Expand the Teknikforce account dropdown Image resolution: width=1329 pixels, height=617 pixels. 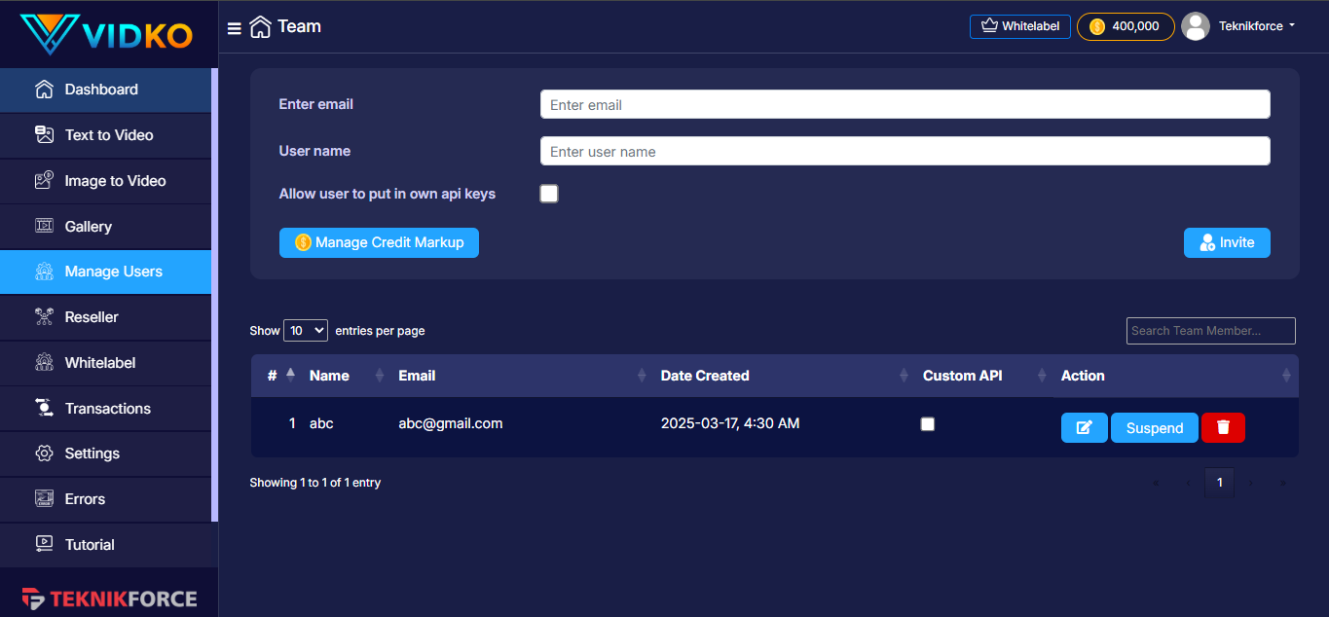click(1257, 26)
